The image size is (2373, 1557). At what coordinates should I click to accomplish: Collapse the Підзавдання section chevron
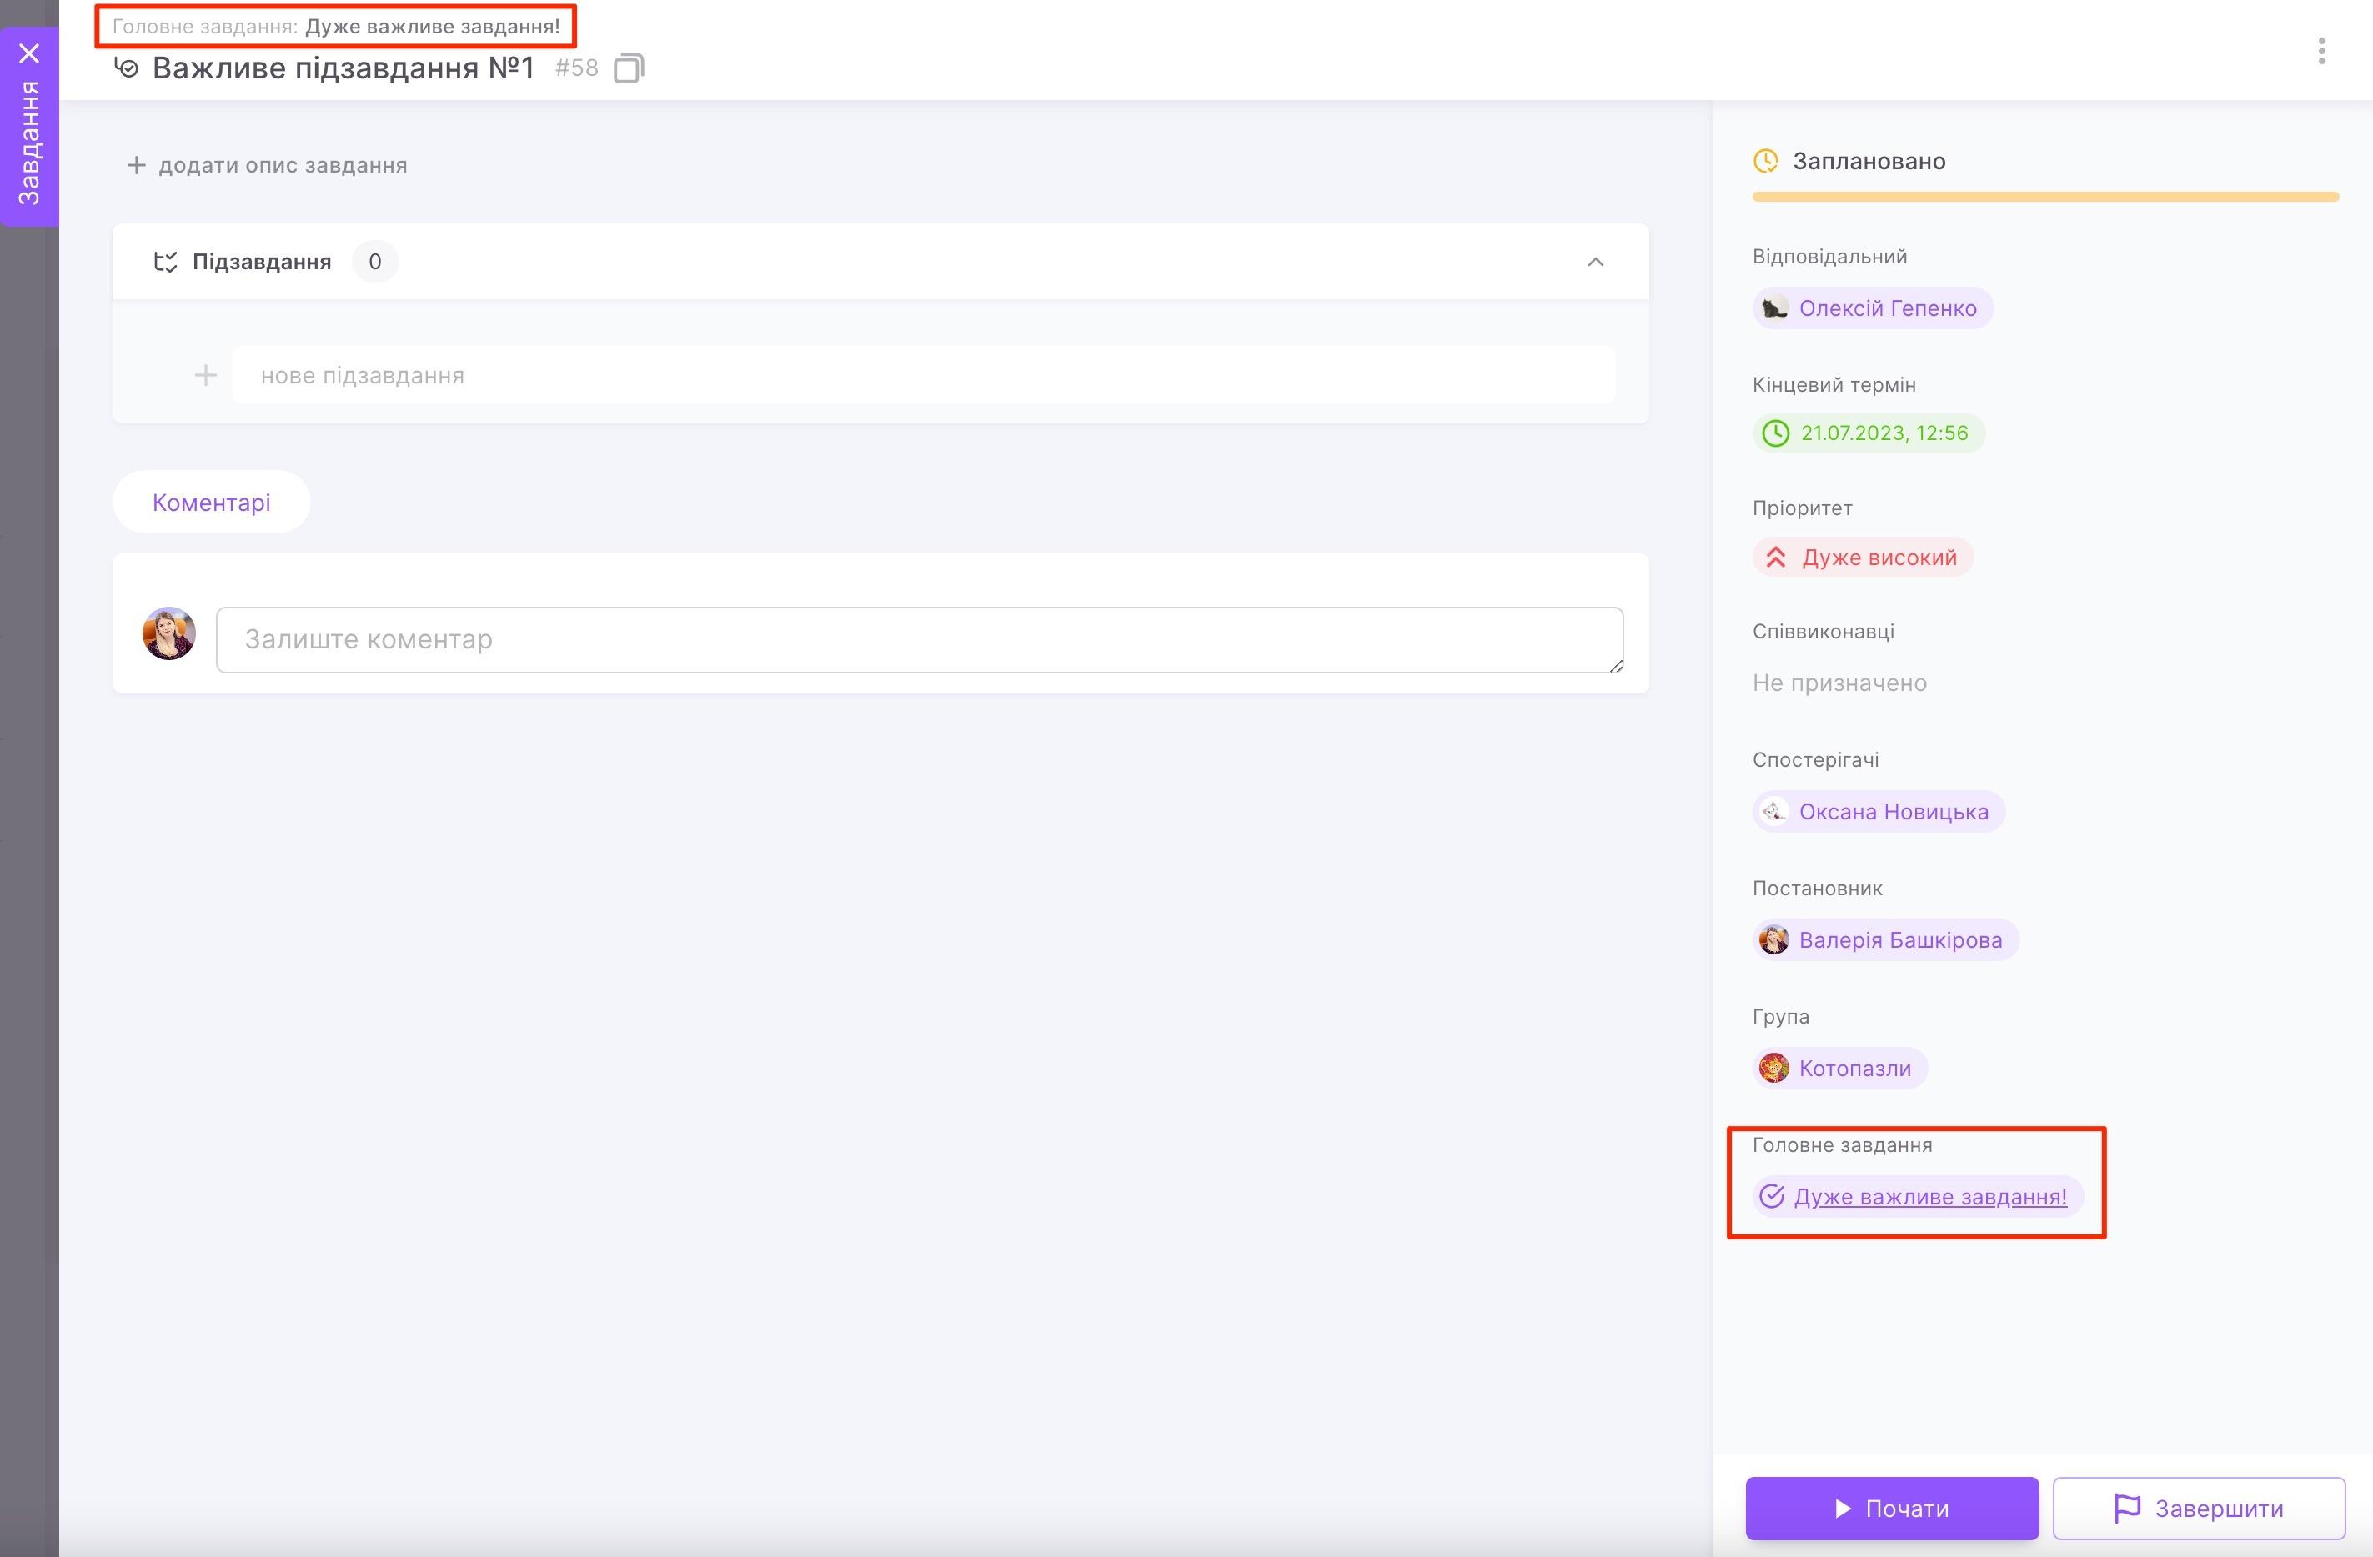[1595, 263]
